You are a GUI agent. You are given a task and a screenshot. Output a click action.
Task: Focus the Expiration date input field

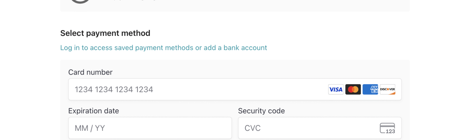click(x=150, y=128)
